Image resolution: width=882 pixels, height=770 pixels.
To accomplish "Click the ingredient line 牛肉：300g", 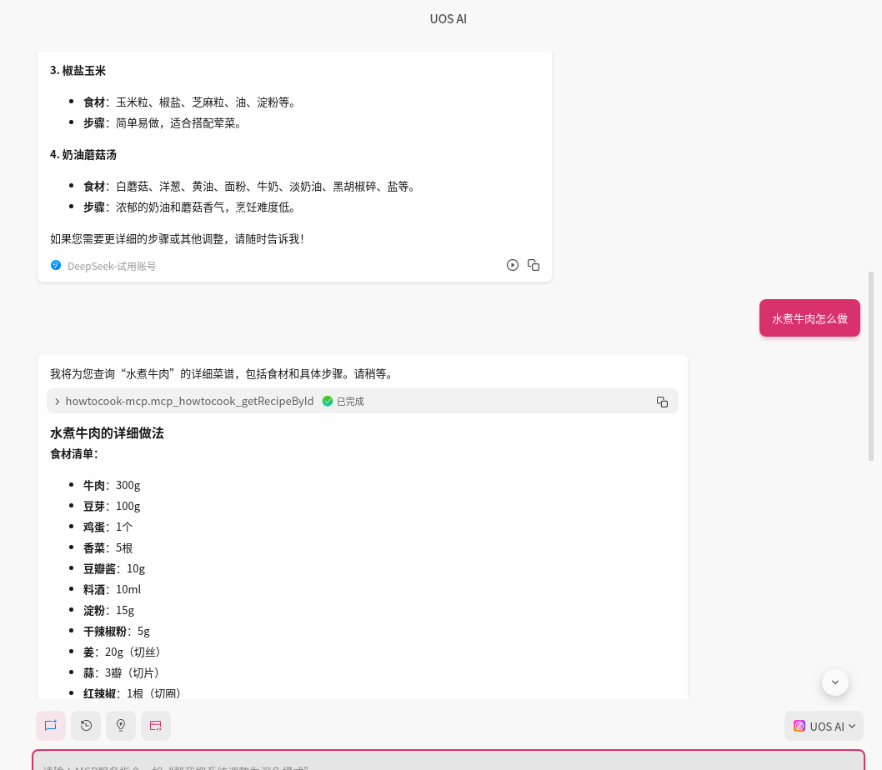I will point(112,485).
